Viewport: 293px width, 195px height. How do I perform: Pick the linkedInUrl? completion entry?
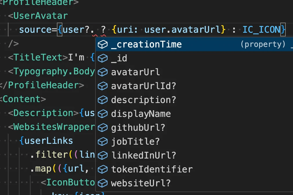click(x=144, y=155)
